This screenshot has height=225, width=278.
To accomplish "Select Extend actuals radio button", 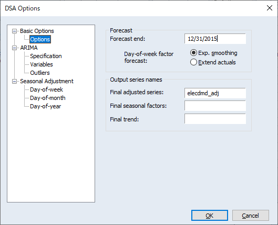I will tap(193, 62).
